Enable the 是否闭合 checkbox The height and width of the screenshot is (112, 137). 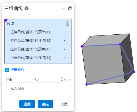[7, 89]
